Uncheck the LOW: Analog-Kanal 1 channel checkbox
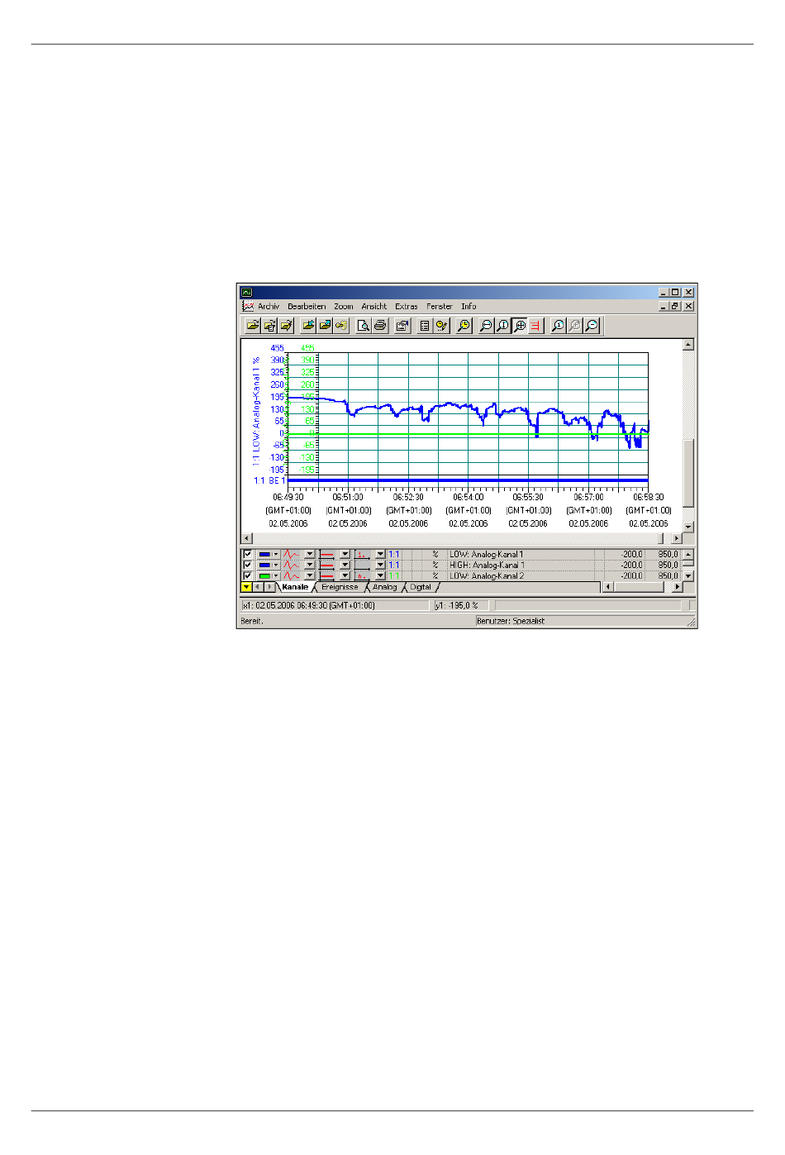Image resolution: width=785 pixels, height=1155 pixels. [x=247, y=555]
